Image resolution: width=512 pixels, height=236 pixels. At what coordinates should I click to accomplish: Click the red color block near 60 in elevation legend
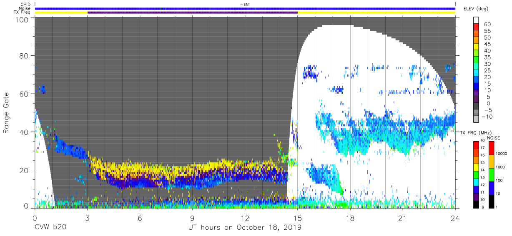click(476, 26)
